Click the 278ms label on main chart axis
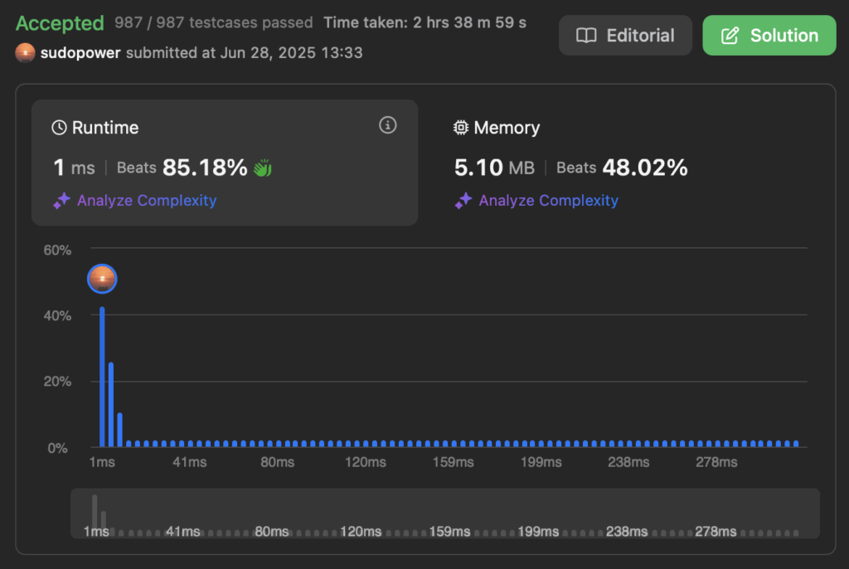This screenshot has width=849, height=569. click(x=716, y=462)
